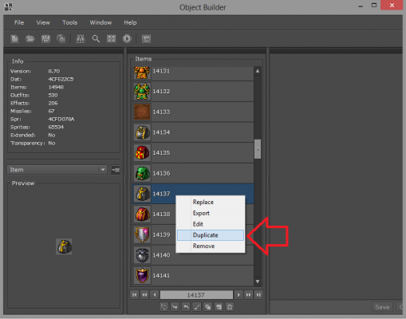Click the duplicate copy icon below items list
The height and width of the screenshot is (319, 406).
coord(208,307)
